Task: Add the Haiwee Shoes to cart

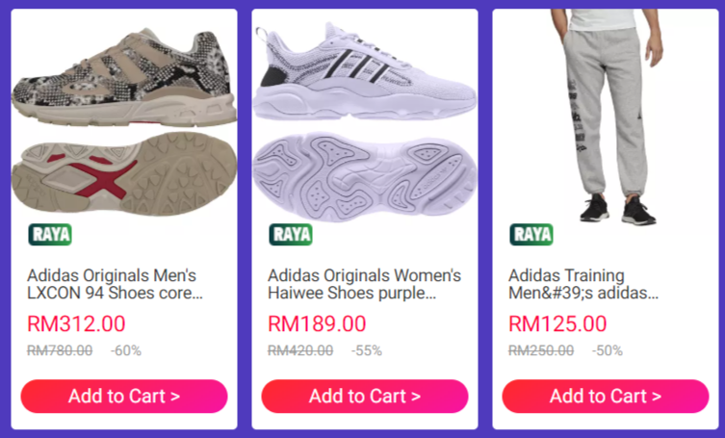Action: coord(365,396)
